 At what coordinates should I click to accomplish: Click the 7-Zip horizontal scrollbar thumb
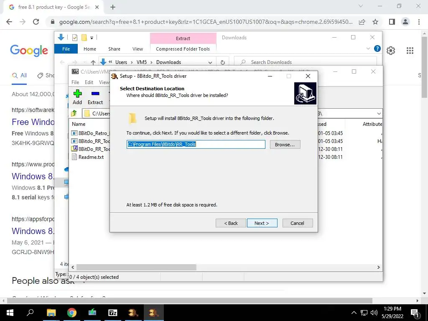pos(137,267)
